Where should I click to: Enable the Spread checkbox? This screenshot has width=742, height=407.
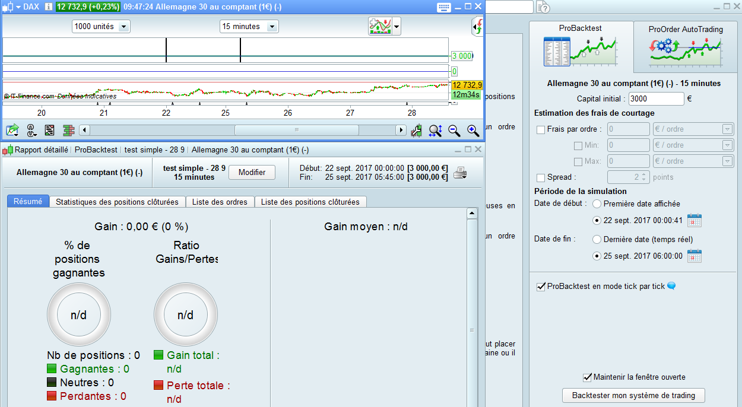tap(541, 177)
